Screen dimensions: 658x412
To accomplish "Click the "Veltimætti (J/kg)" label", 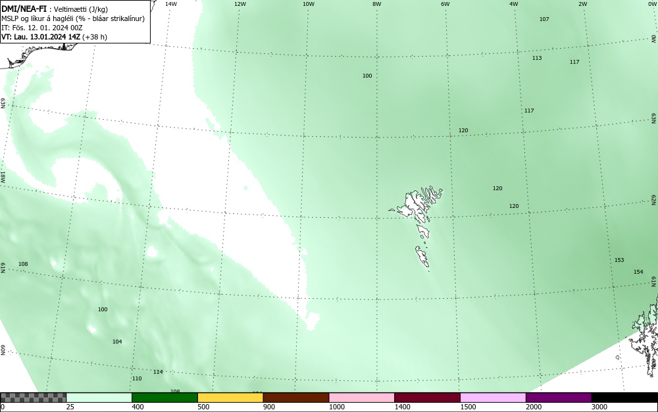I will pos(81,10).
